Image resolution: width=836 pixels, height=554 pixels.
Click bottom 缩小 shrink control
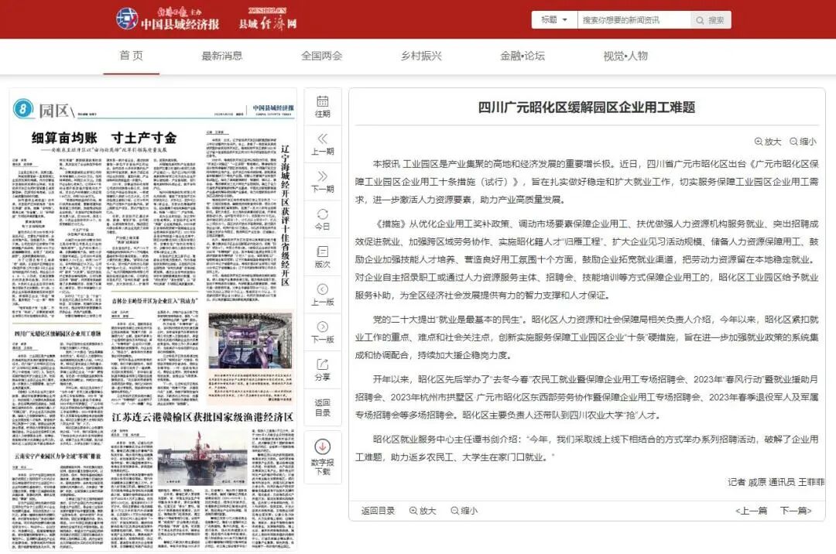(464, 511)
